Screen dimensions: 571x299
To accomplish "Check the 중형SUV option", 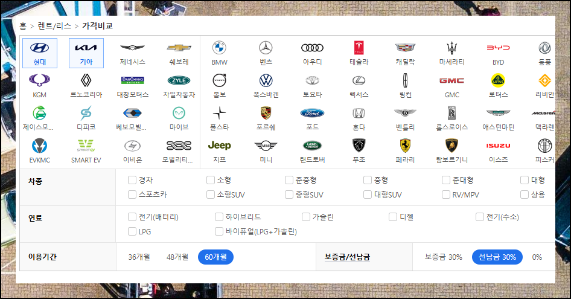I will tap(289, 195).
